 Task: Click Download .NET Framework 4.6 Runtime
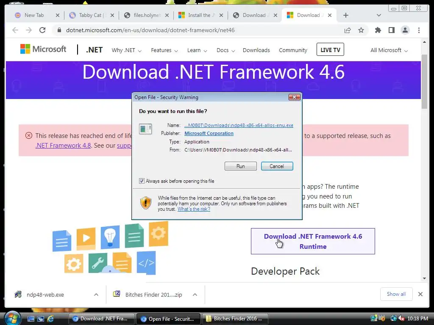coord(313,241)
